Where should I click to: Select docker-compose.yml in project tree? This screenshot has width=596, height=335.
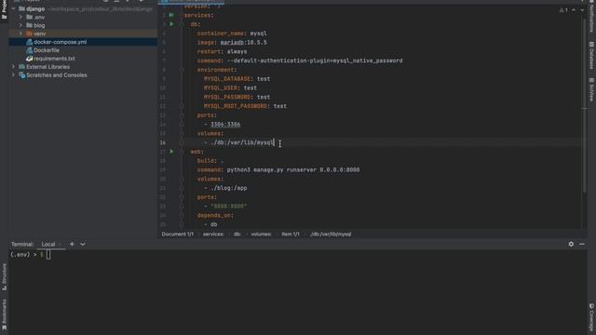83,42
